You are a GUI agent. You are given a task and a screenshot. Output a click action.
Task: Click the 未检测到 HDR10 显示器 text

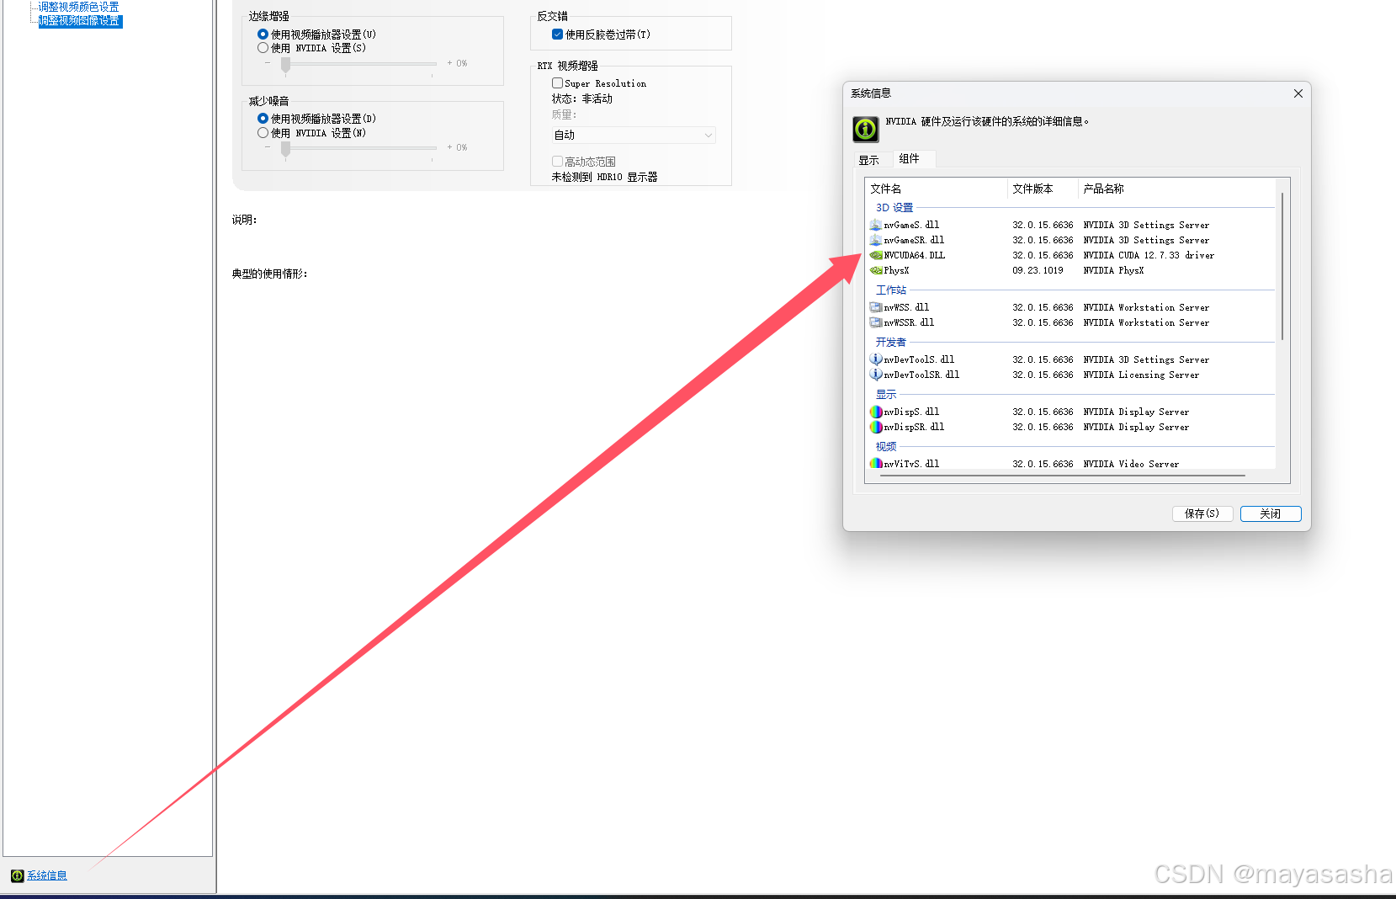[x=604, y=177]
